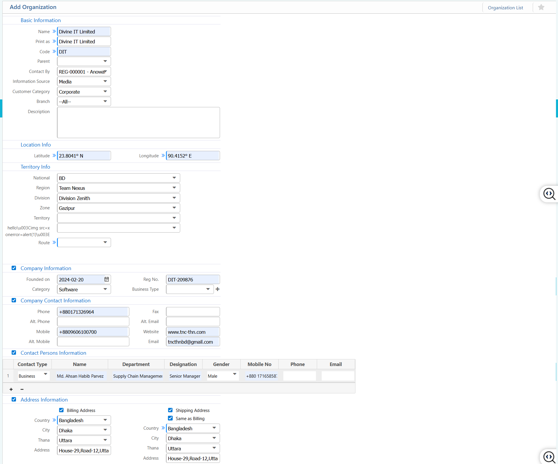Uncheck the Company Information section checkbox
Viewport: 558px width, 464px height.
click(x=14, y=268)
